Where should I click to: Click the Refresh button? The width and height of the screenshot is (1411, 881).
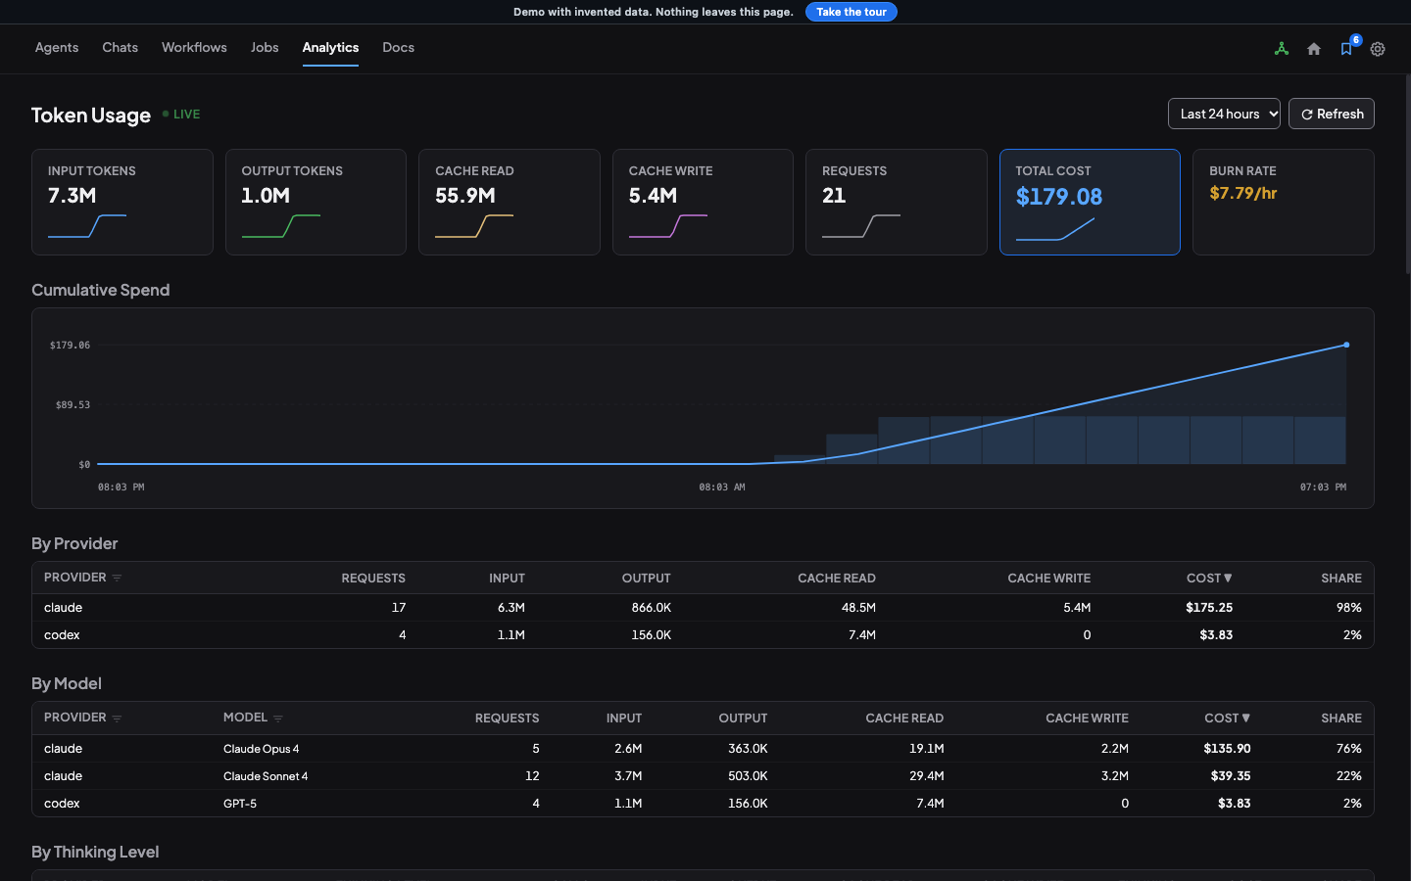point(1332,114)
